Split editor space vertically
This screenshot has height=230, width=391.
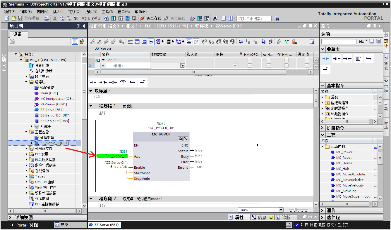coord(231,18)
